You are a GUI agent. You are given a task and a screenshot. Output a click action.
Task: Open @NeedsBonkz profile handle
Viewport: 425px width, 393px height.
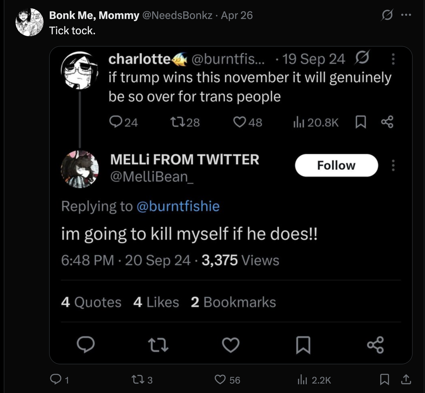pyautogui.click(x=177, y=15)
